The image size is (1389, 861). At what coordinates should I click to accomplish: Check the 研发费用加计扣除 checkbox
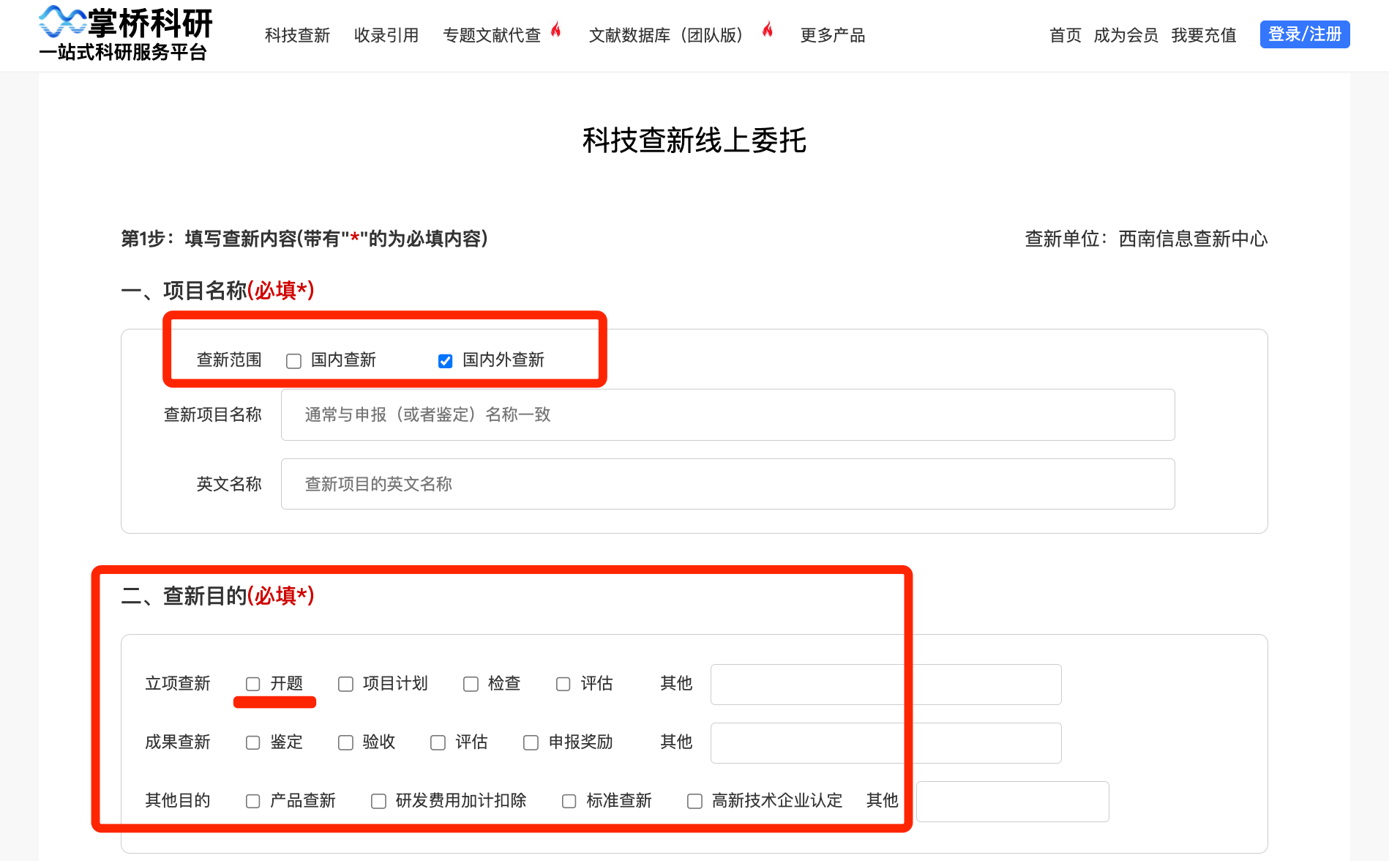pos(378,801)
